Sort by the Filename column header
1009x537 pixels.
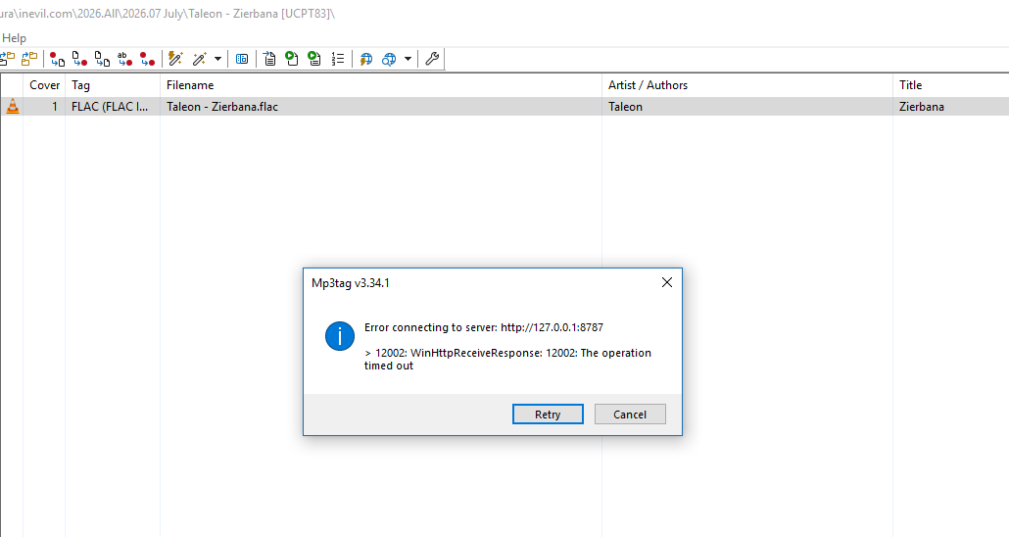[381, 85]
